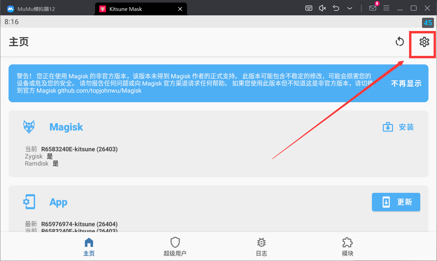Dismiss warning with 不再显示
The height and width of the screenshot is (261, 437).
click(406, 83)
